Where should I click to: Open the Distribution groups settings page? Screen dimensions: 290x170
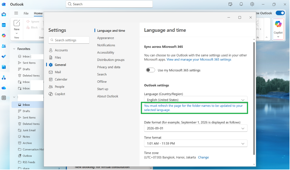click(111, 60)
